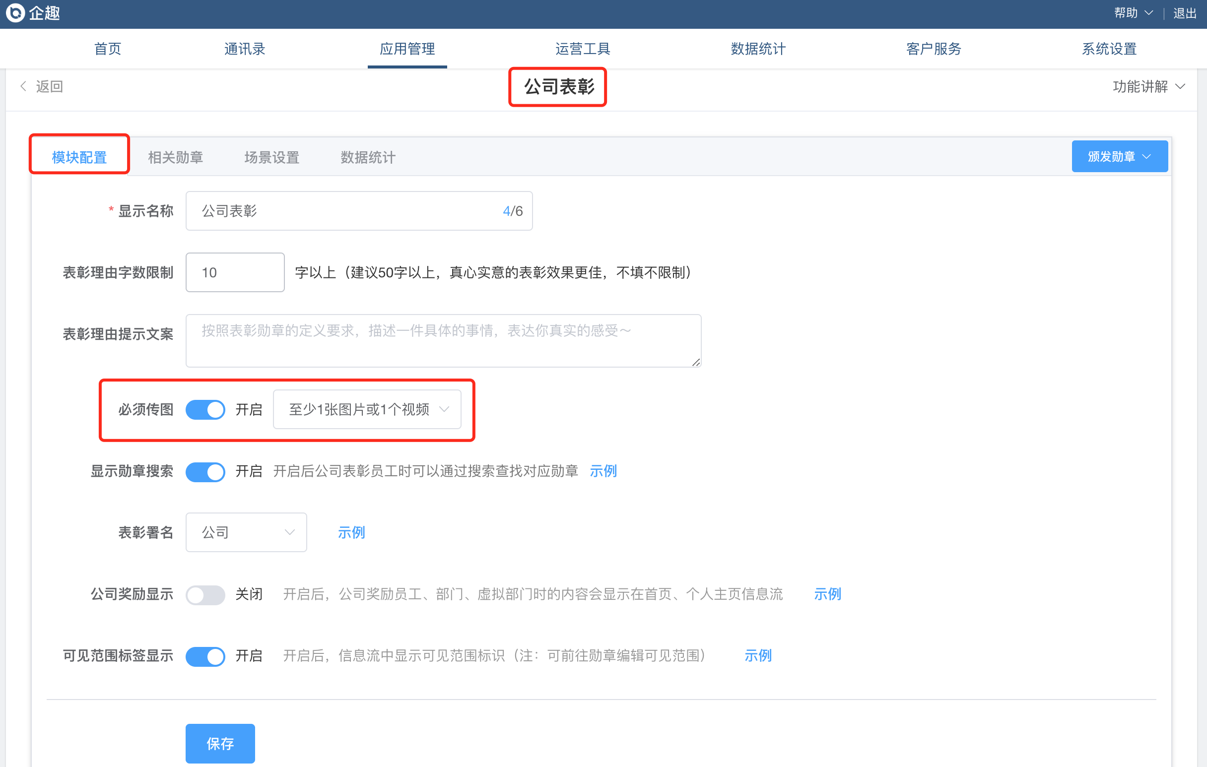Toggle the 必须传图 switch
Image resolution: width=1207 pixels, height=767 pixels.
[x=205, y=410]
